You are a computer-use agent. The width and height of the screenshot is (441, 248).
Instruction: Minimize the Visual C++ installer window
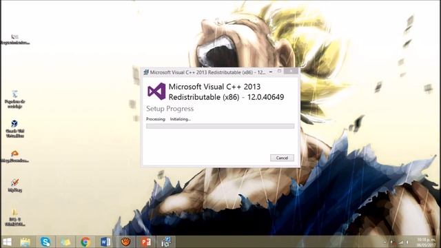(271, 72)
